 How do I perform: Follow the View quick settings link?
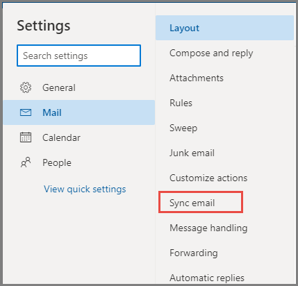coord(85,190)
